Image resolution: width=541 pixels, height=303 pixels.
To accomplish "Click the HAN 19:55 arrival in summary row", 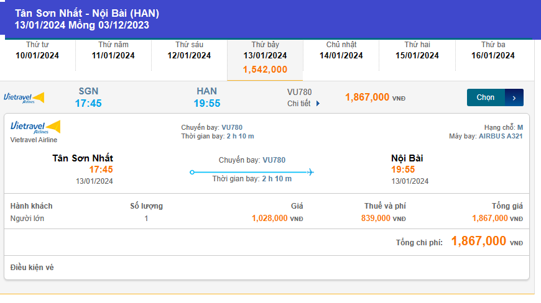I will click(x=206, y=97).
